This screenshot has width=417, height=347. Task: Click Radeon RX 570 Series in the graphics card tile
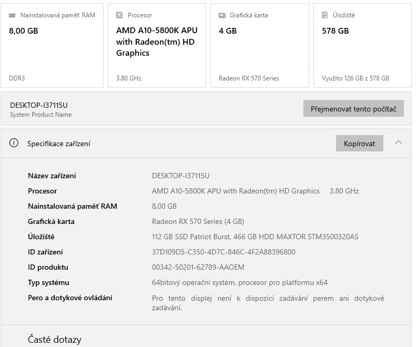[249, 78]
